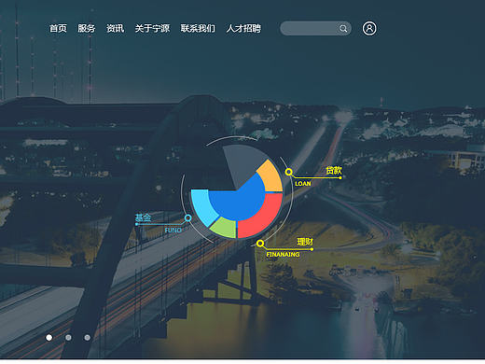Select the green chart segment

(225, 228)
